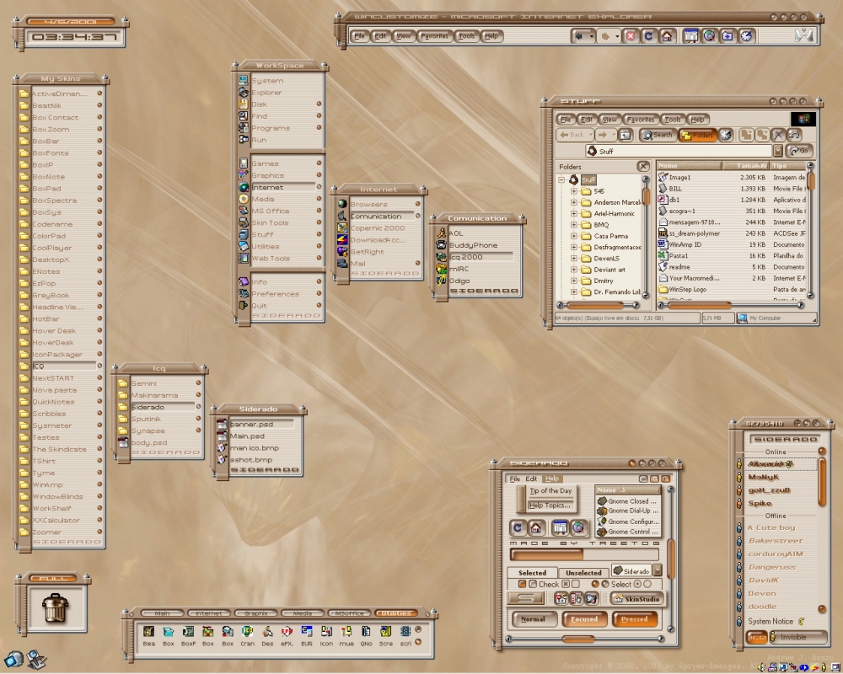This screenshot has width=843, height=674.
Task: Launch the Bea icon in the Utilities dock
Action: coord(149,632)
